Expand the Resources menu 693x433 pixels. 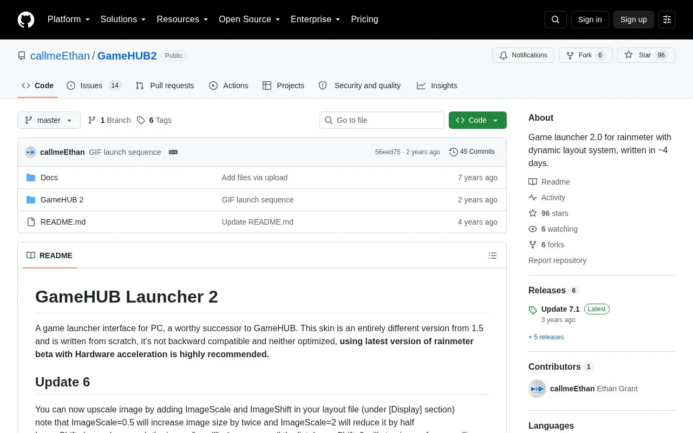[182, 19]
